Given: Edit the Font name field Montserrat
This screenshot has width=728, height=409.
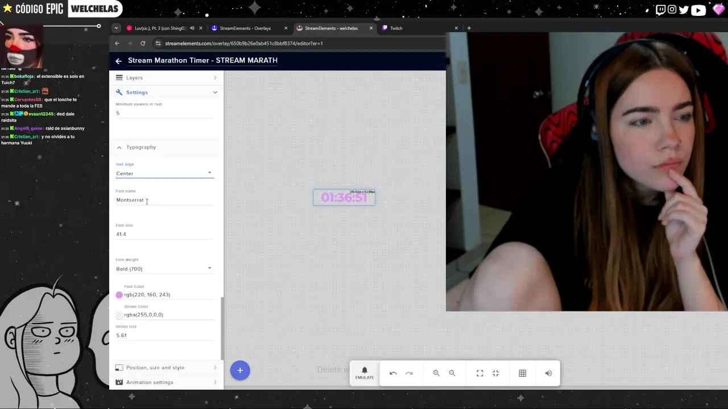Looking at the screenshot, I should (164, 200).
